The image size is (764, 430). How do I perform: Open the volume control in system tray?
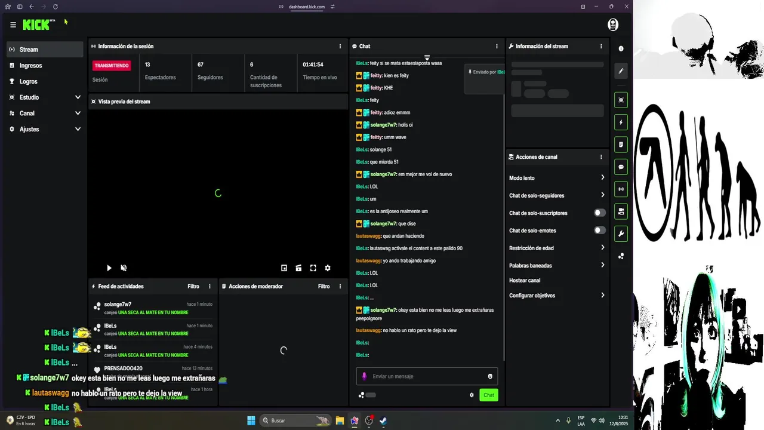coord(602,420)
